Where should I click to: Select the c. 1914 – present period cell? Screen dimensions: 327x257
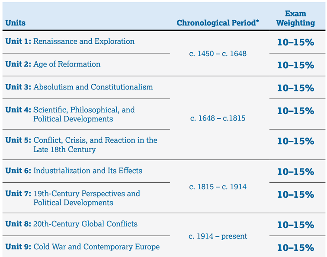[x=218, y=236]
